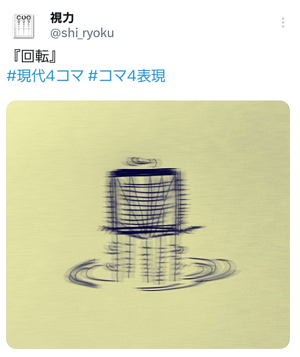Tap the left kanji 現 in the first hashtag
300x357 pixels.
(24, 76)
